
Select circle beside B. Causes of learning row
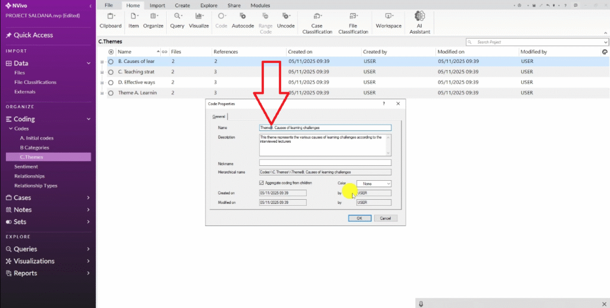(111, 61)
